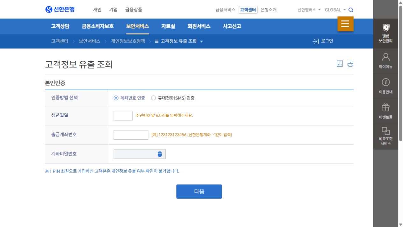Open 금융서비스 menu item
The width and height of the screenshot is (403, 227).
click(225, 10)
